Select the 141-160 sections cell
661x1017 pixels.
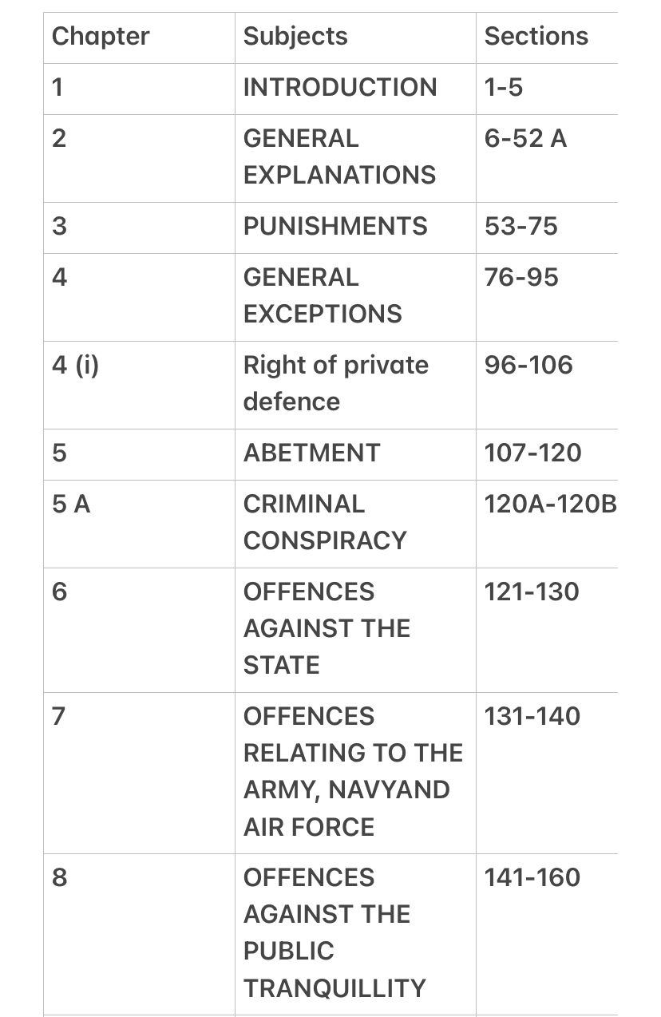pyautogui.click(x=532, y=878)
